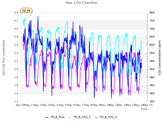Click the 650 right axis value

click(152, 37)
